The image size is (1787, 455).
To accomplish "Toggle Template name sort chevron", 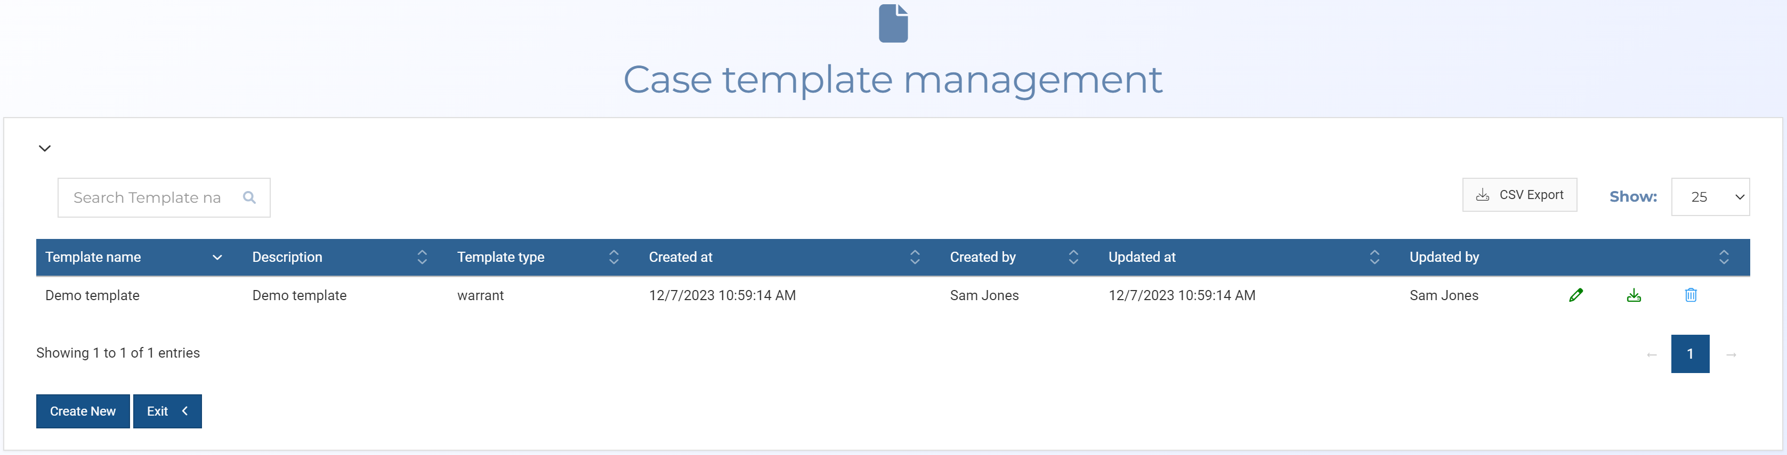I will (217, 257).
